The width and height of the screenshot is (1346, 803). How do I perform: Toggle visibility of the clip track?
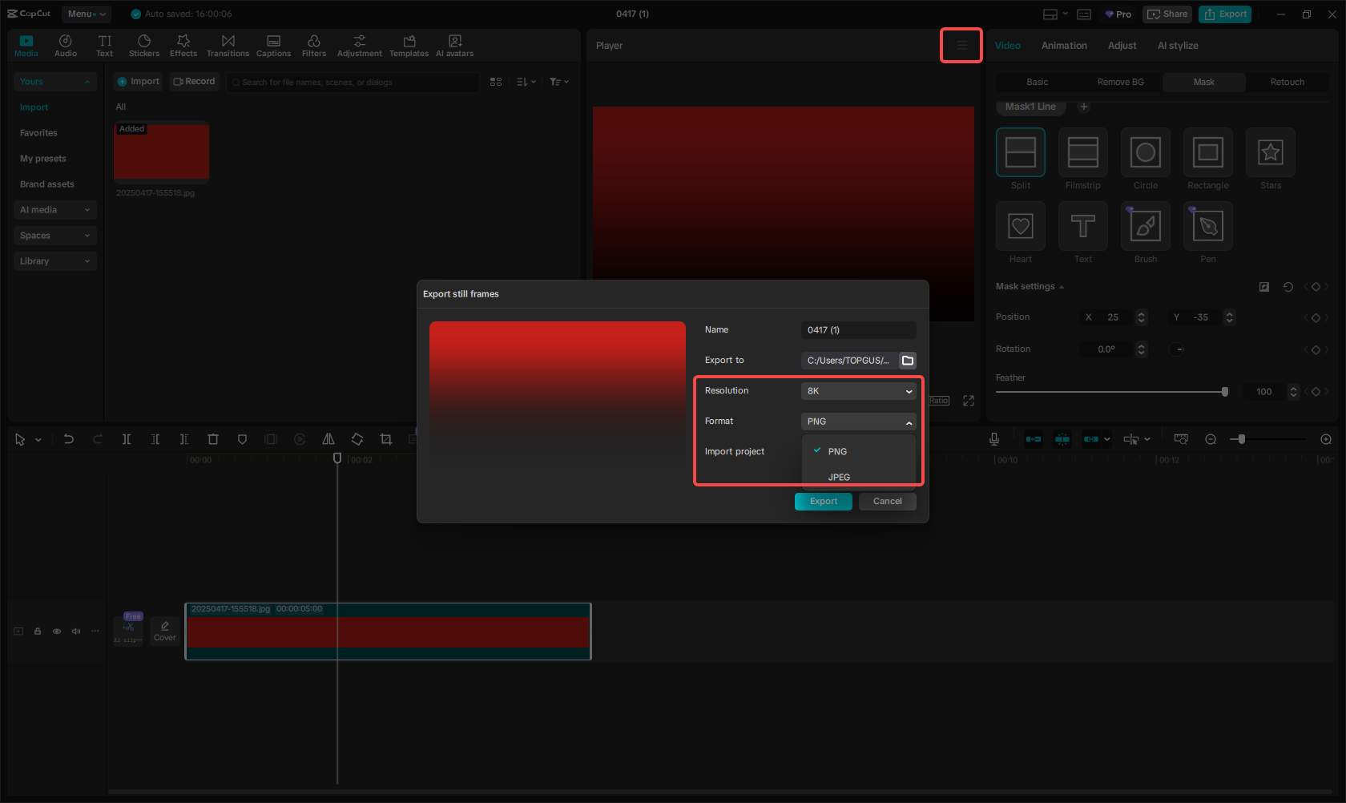coord(56,631)
